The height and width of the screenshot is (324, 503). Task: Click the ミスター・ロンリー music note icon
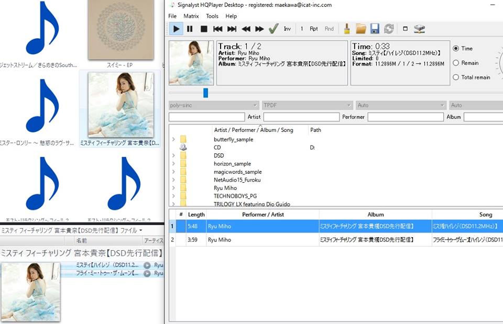coord(42,106)
